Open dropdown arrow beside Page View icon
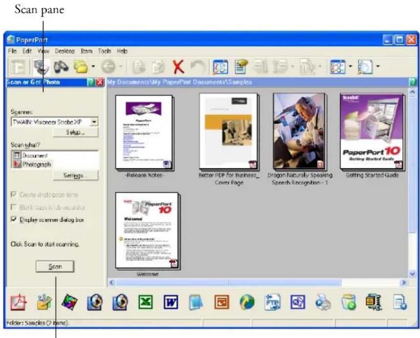Screen dimensions: 420x338 378,66
